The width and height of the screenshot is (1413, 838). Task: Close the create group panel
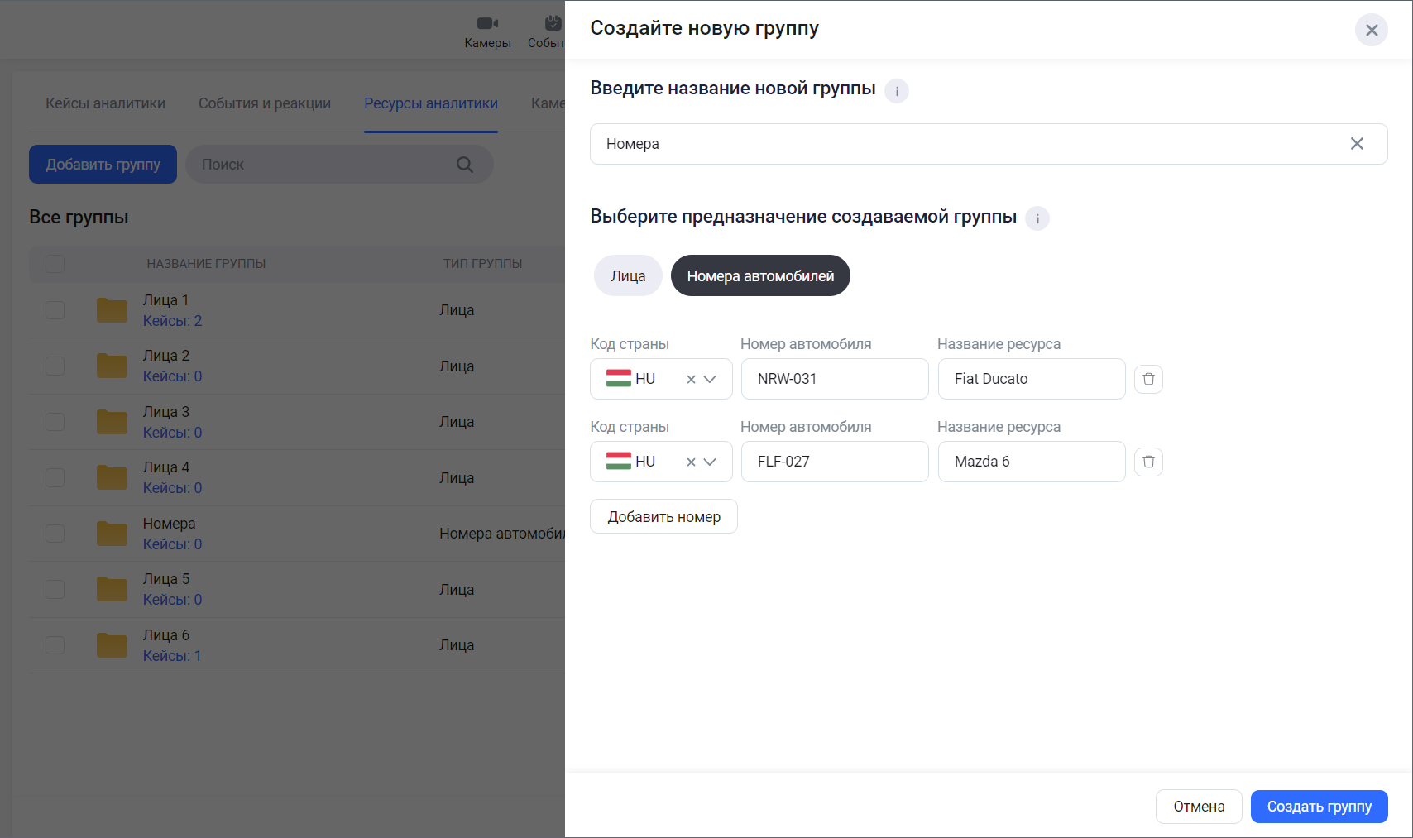(x=1371, y=31)
